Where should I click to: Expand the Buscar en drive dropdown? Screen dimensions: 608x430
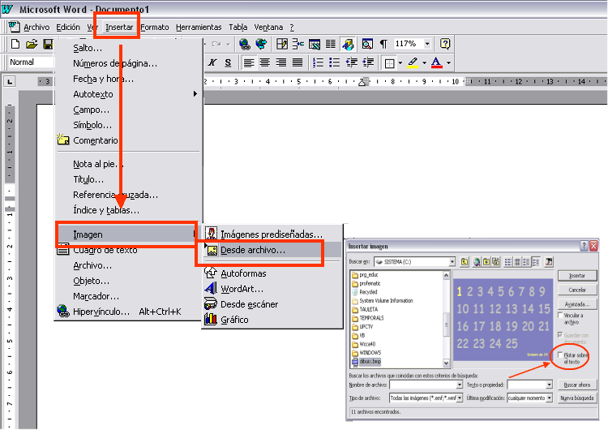[452, 262]
